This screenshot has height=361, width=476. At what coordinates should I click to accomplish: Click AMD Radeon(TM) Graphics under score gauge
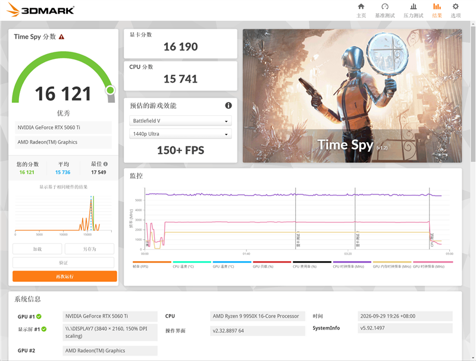[64, 142]
